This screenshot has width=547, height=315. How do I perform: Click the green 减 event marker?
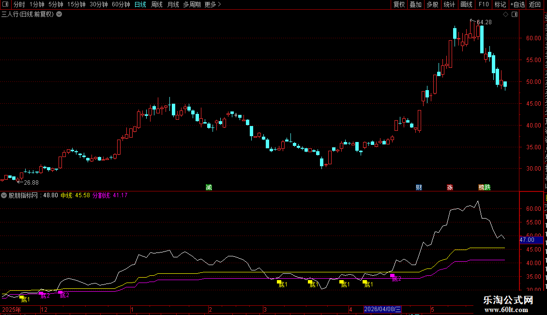[x=209, y=188]
